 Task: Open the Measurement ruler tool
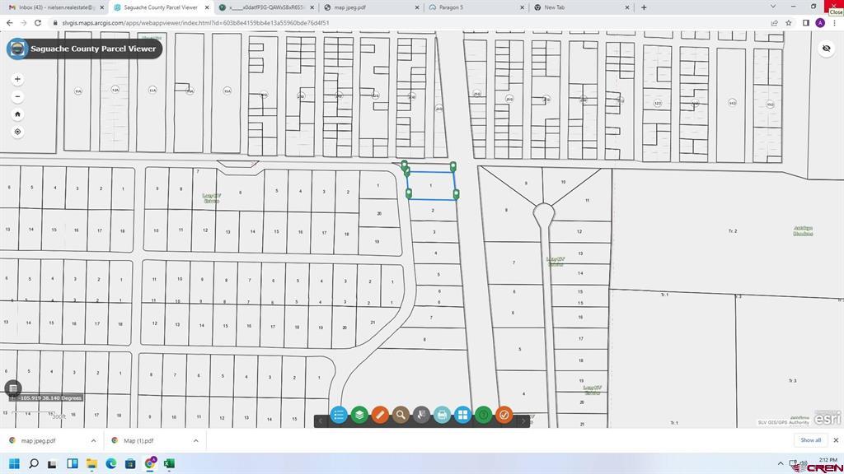point(380,416)
